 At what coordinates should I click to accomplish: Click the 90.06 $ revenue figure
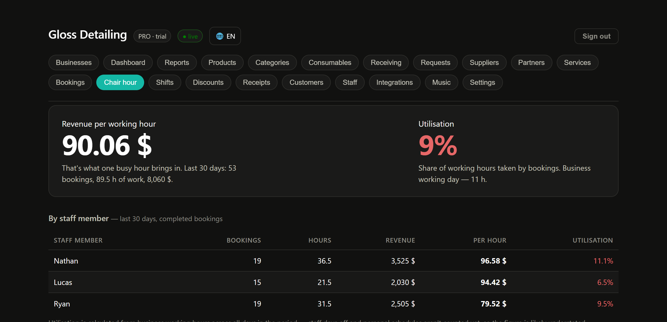coord(107,145)
